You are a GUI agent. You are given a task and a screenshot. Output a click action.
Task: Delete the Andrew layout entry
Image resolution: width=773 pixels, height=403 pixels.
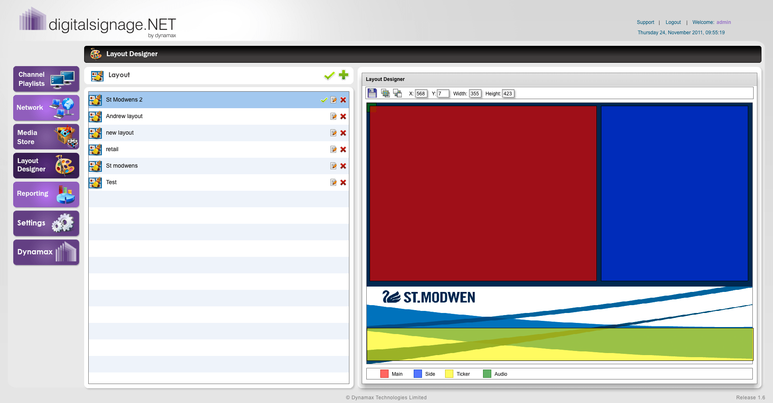pos(343,116)
